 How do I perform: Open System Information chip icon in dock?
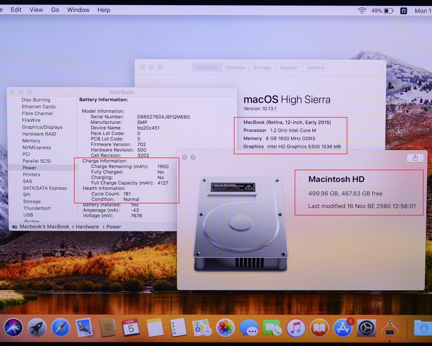click(x=390, y=328)
